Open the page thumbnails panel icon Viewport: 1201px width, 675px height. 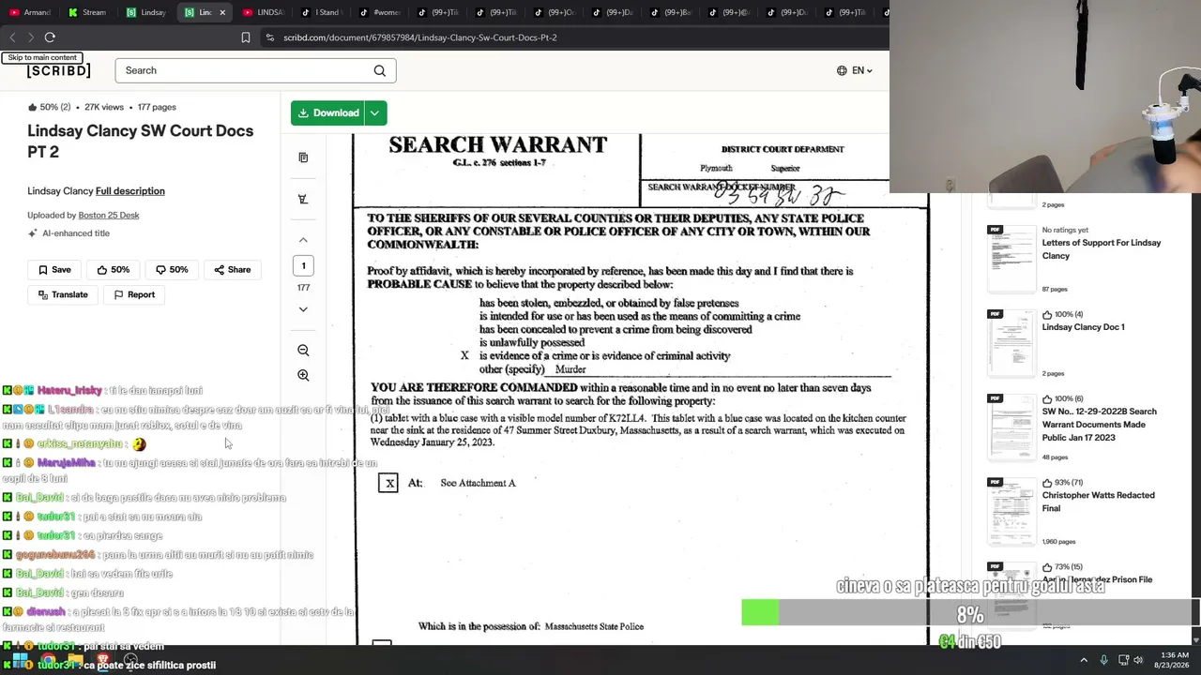303,157
